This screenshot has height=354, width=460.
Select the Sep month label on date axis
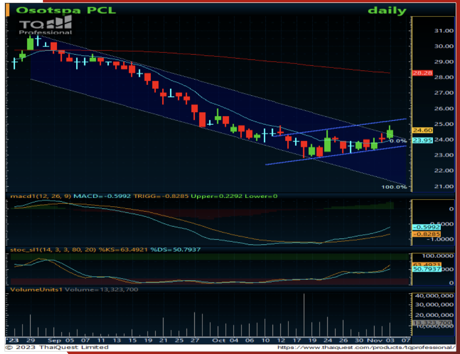(54, 340)
